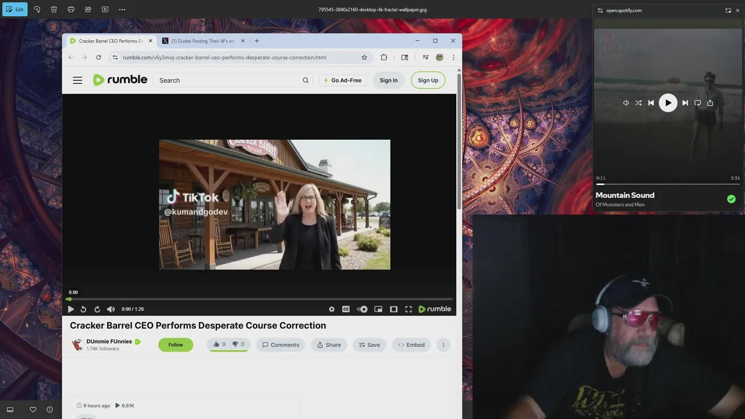Go back in the browser
Image resolution: width=745 pixels, height=419 pixels.
70,57
